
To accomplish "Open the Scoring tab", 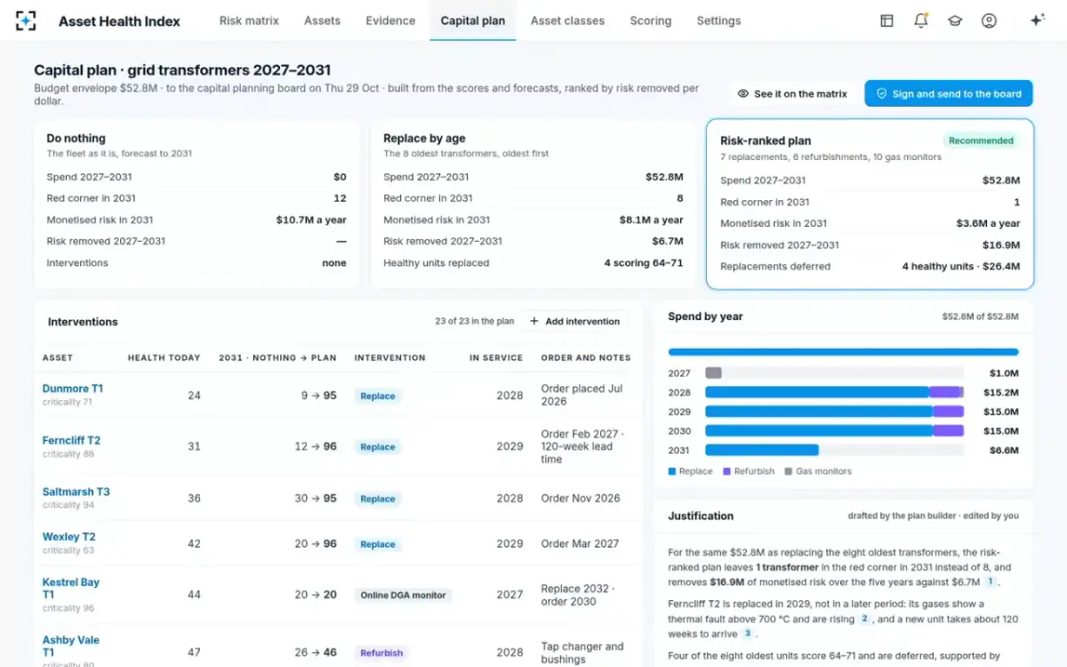I will (x=651, y=20).
